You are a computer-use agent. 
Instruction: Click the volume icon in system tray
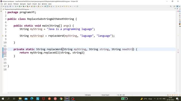(160, 99)
